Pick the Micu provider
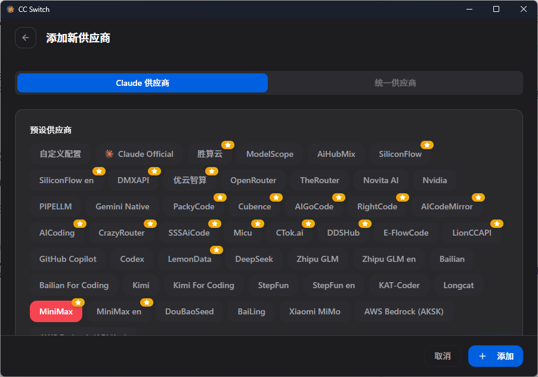 [x=243, y=233]
